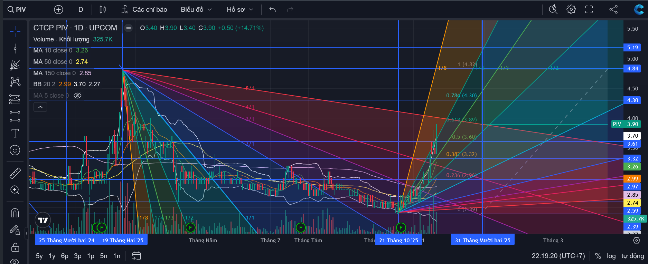
Task: Click the 19 Tháng Hai '25 date label
Action: pos(123,240)
